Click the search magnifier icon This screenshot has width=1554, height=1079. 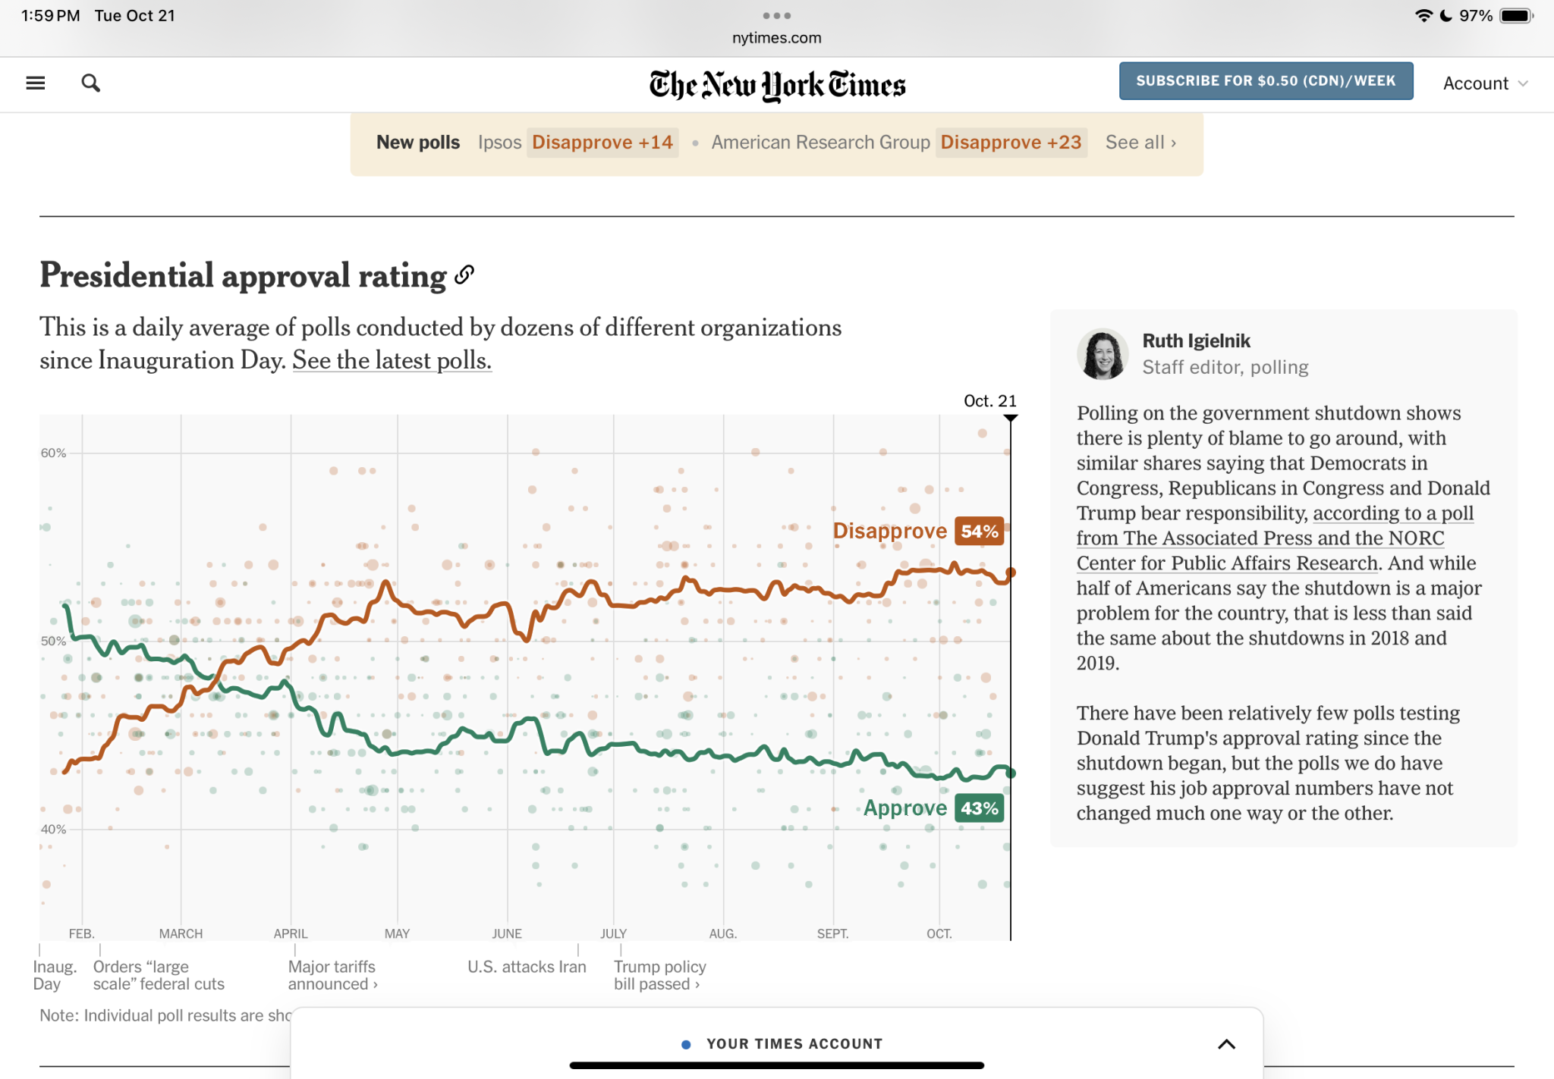tap(90, 83)
